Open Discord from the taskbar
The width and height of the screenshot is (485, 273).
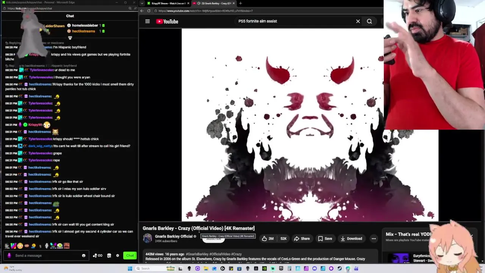[314, 268]
